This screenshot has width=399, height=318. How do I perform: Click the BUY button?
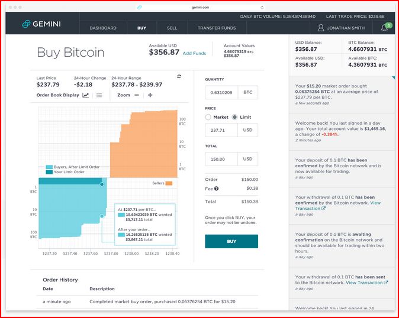pyautogui.click(x=231, y=241)
